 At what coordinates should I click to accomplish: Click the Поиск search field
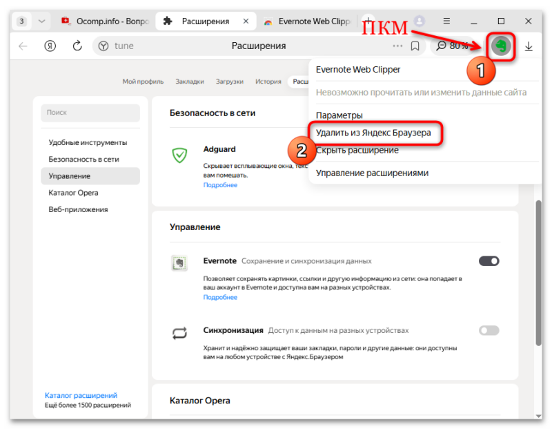pos(90,113)
